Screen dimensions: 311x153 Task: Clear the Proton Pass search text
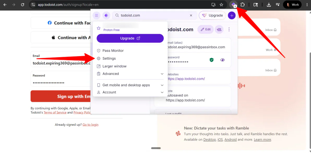click(191, 15)
